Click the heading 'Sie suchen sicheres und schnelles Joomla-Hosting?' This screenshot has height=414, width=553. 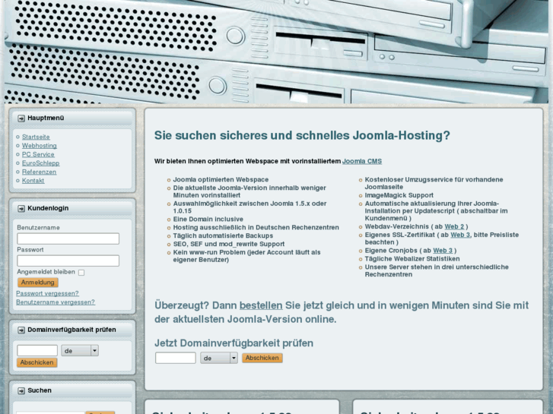tap(302, 136)
